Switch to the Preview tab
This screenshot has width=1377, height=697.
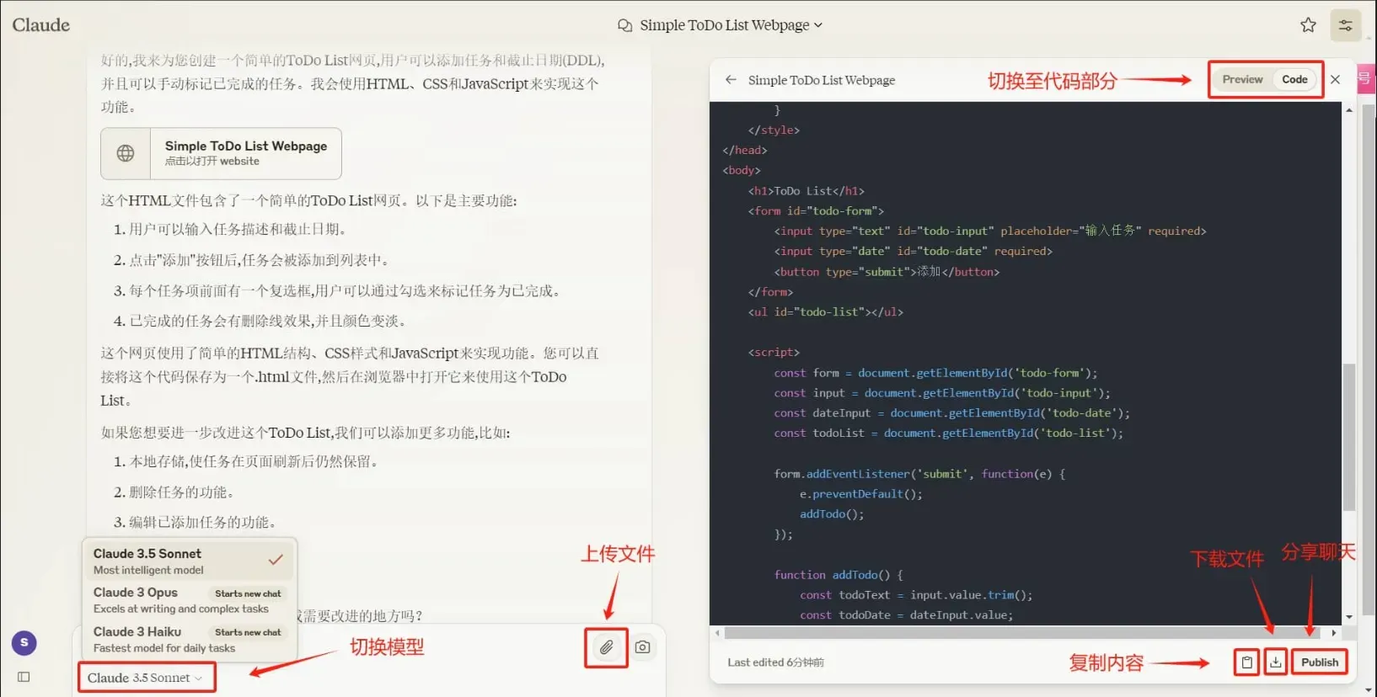(1242, 80)
